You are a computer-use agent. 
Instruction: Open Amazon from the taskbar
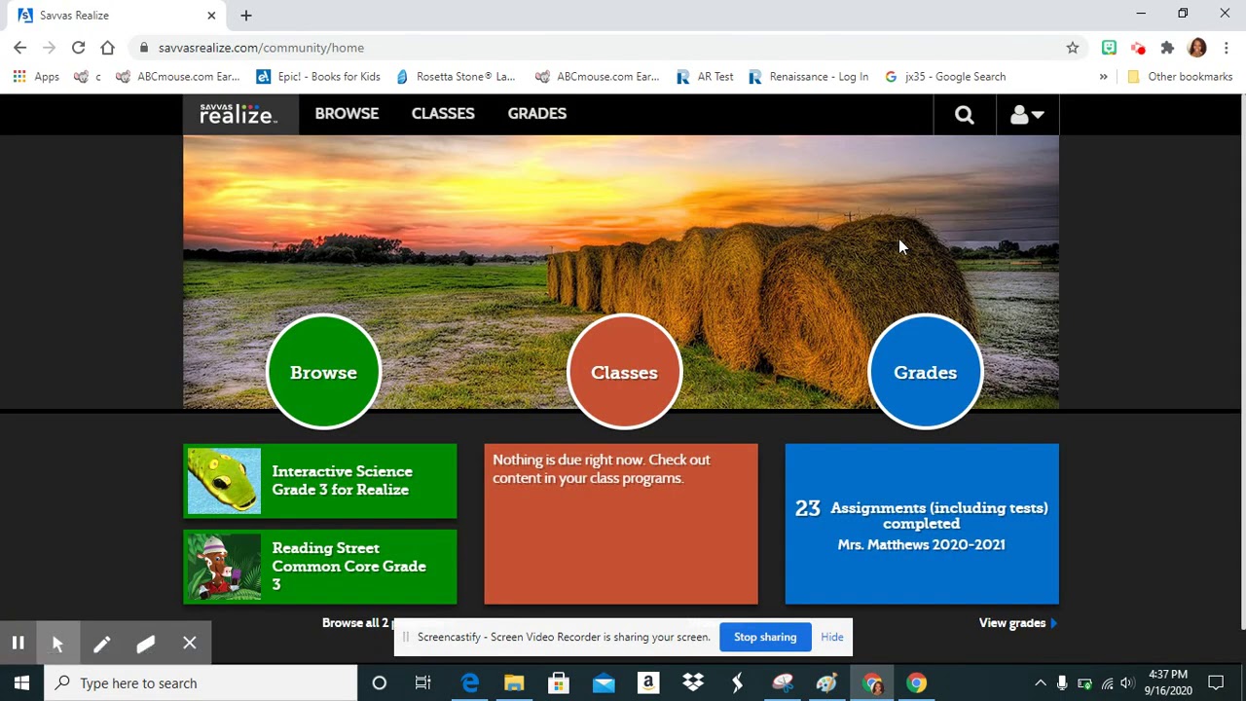(648, 683)
